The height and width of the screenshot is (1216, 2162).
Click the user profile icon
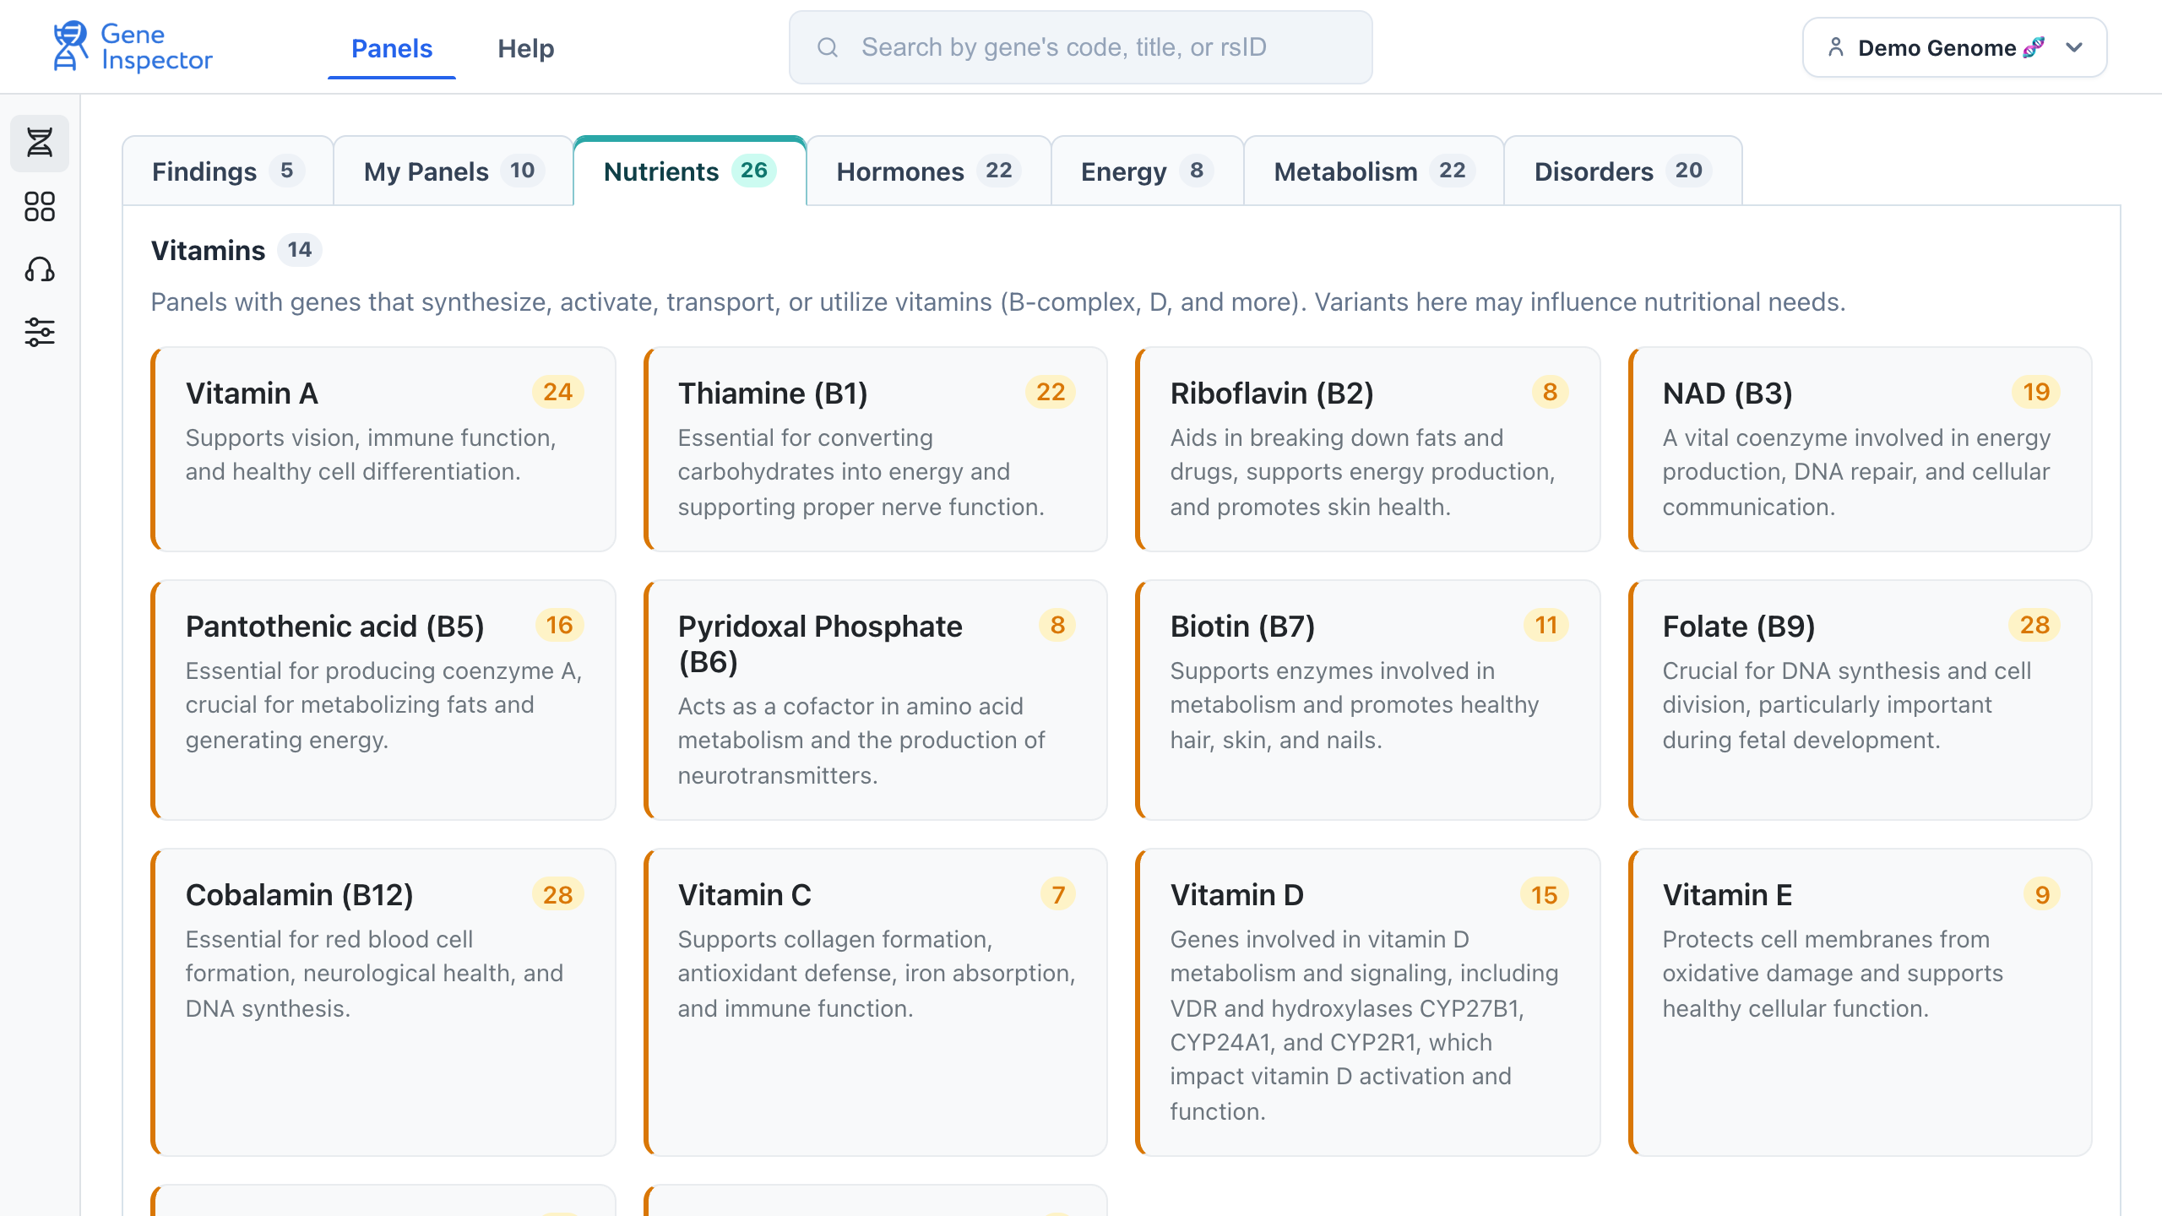(1836, 47)
